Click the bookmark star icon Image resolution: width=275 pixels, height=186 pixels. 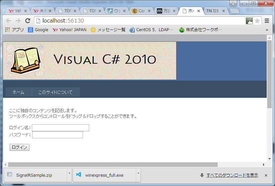[x=257, y=21]
